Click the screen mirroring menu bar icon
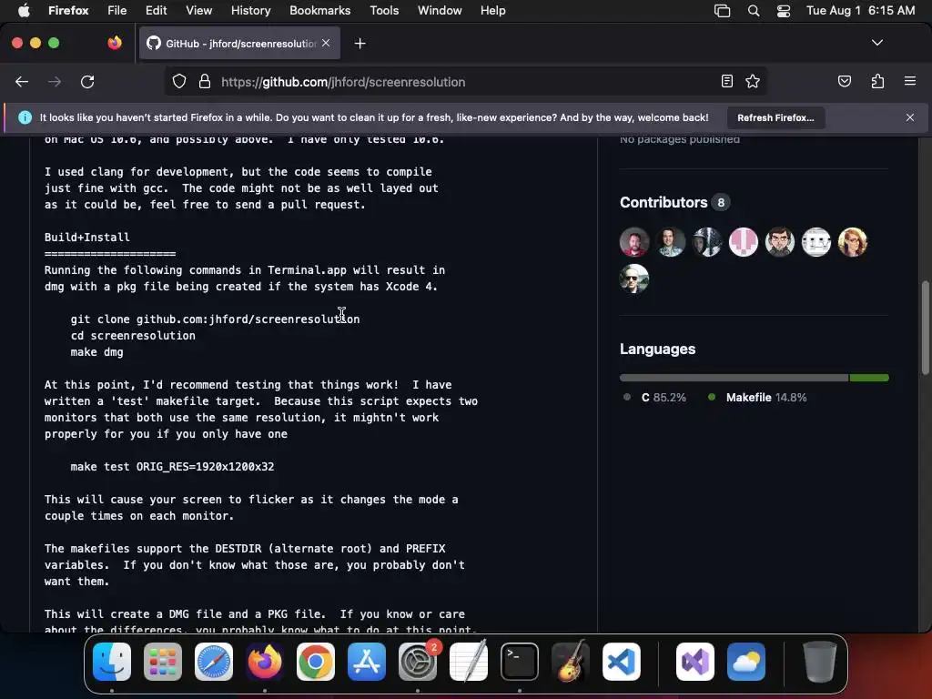932x699 pixels. (722, 11)
